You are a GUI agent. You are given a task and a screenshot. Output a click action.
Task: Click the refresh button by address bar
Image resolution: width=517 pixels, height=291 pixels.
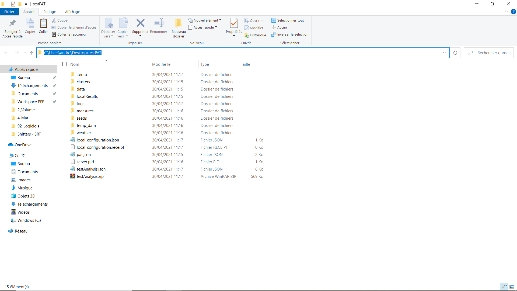(455, 53)
